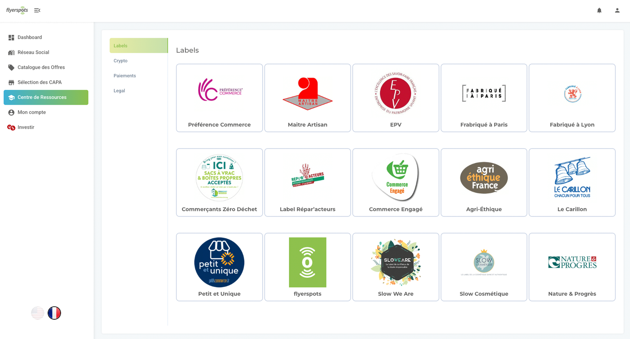The height and width of the screenshot is (339, 630).
Task: Click the SloWeAre hexagon logo
Action: click(396, 262)
